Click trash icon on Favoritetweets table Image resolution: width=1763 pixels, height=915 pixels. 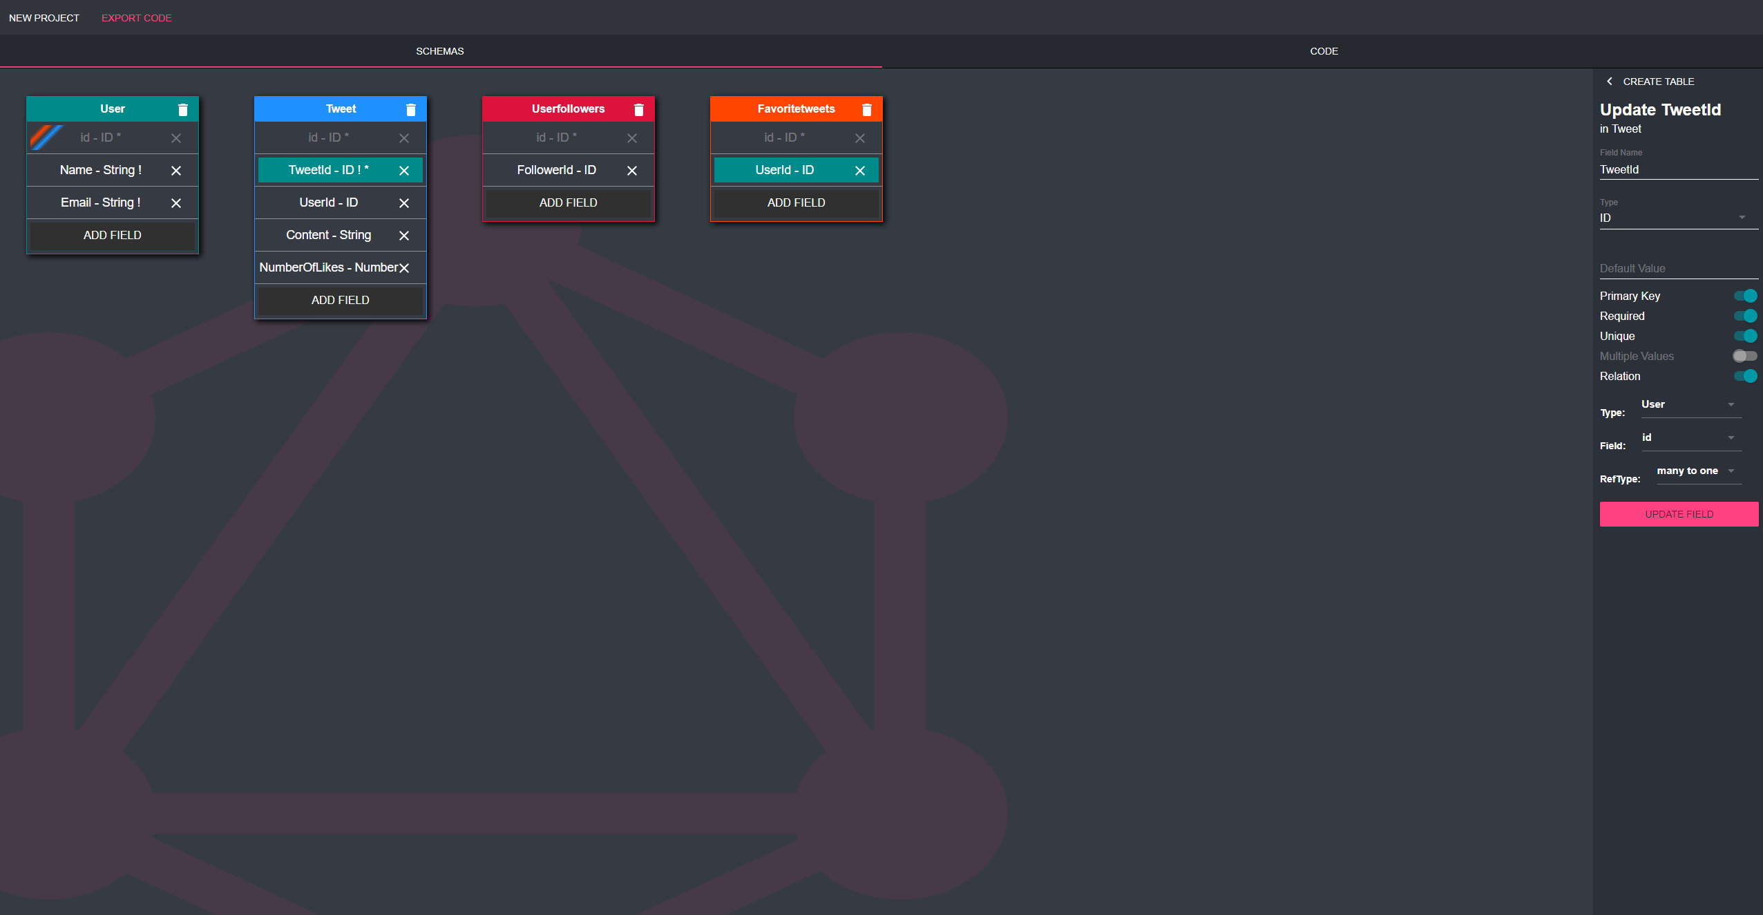click(x=867, y=110)
